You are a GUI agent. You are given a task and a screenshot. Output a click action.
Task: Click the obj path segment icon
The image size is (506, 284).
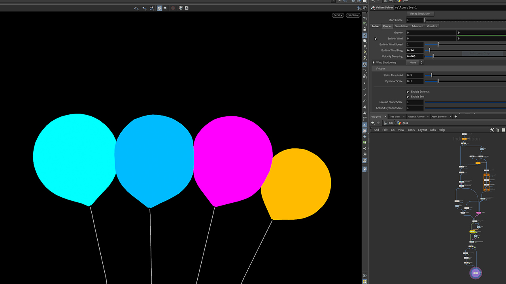pos(386,123)
